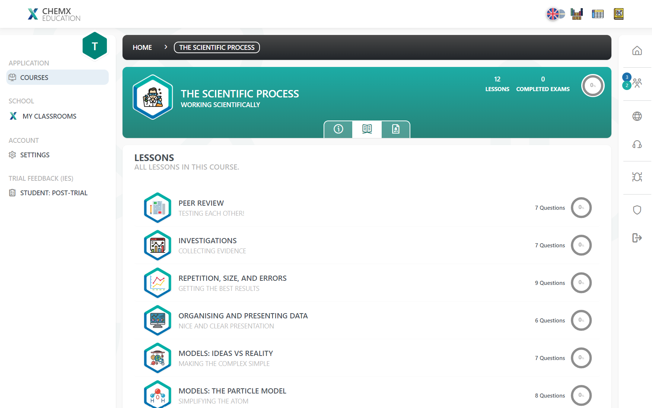Click the 12 Lessons counter
Viewport: 652px width, 408px height.
coord(497,84)
